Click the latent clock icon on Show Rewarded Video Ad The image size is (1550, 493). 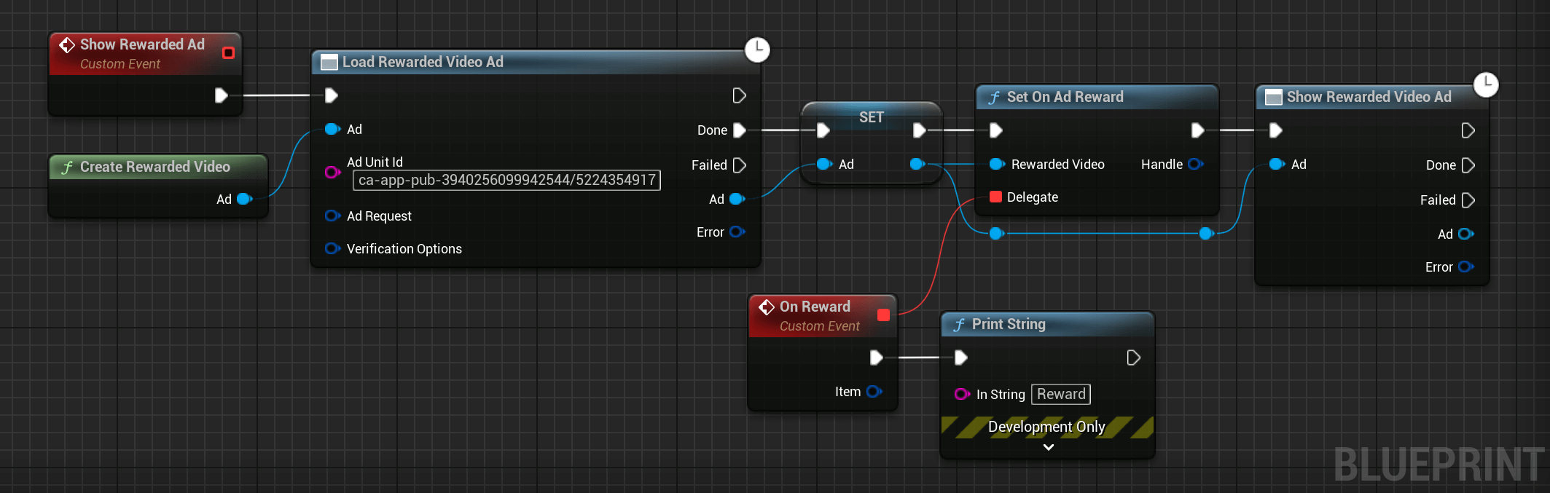(1486, 84)
